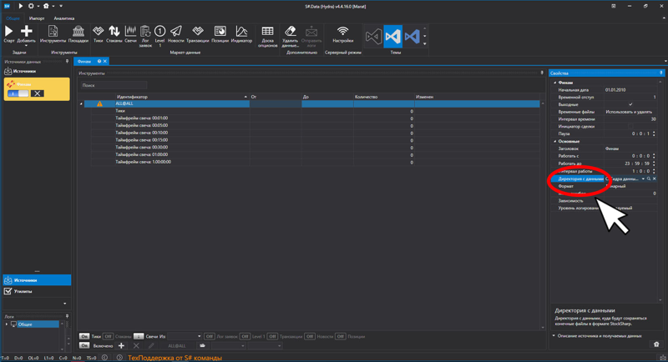
Task: Click the Добавить plus icon
Action: point(26,32)
